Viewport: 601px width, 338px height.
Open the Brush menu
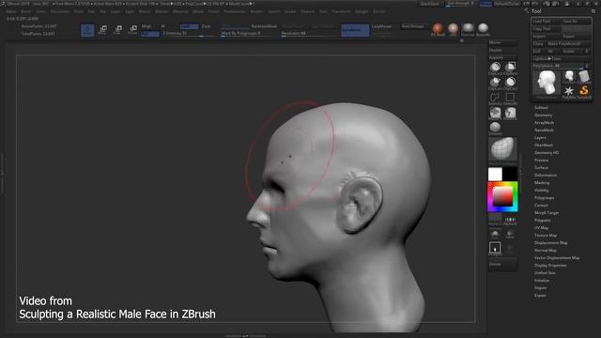[x=26, y=11]
